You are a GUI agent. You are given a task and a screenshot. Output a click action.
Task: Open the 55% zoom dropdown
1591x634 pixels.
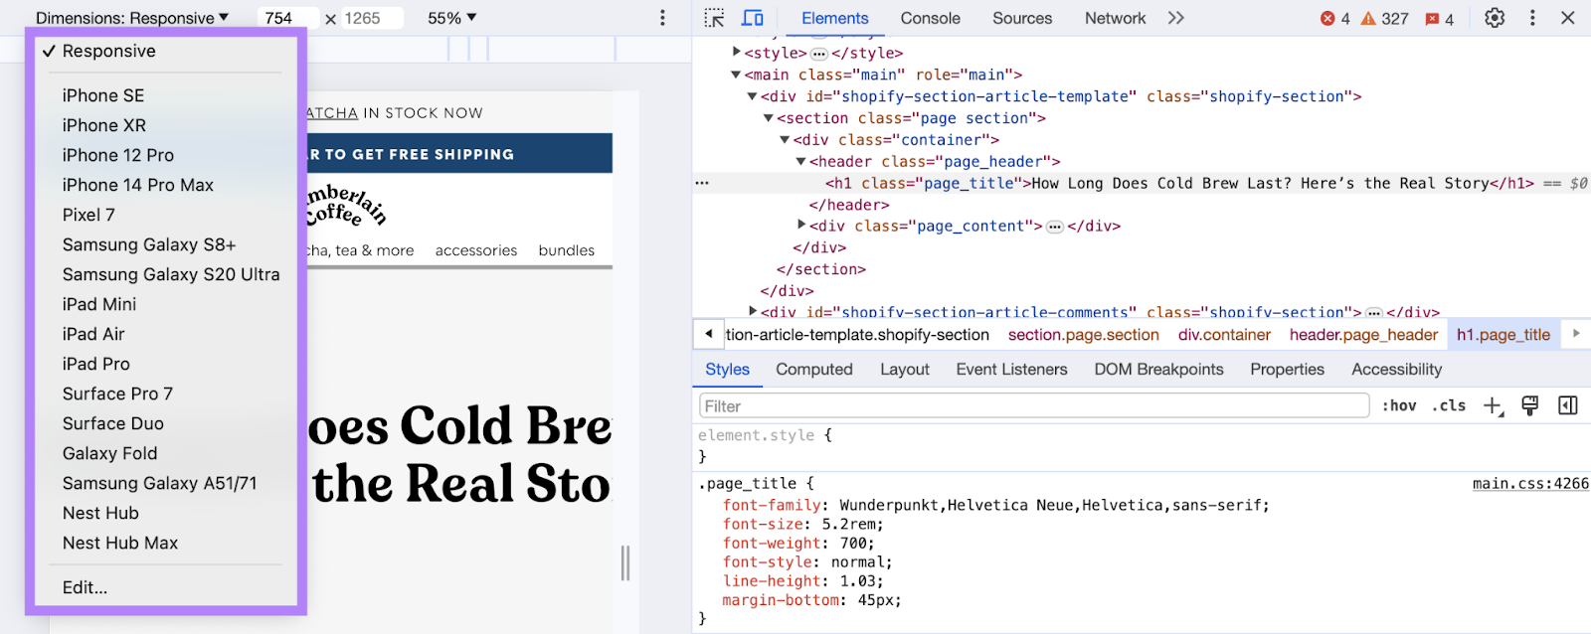[452, 18]
